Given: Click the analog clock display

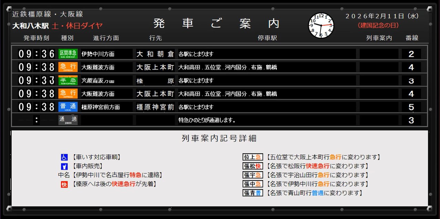Looking at the screenshot, I should tap(321, 25).
